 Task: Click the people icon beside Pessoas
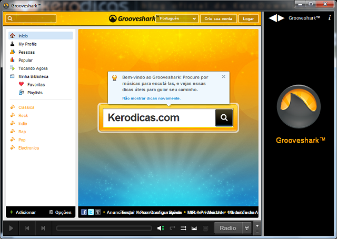[13, 52]
